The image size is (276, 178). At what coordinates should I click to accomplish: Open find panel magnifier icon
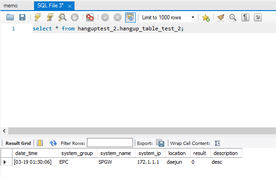233,17
